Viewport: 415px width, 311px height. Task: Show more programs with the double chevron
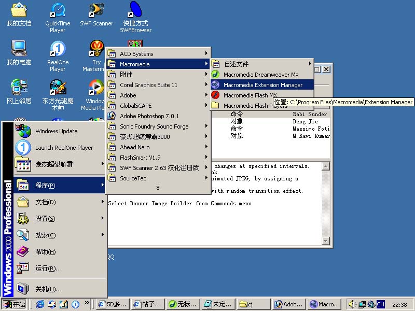click(158, 188)
